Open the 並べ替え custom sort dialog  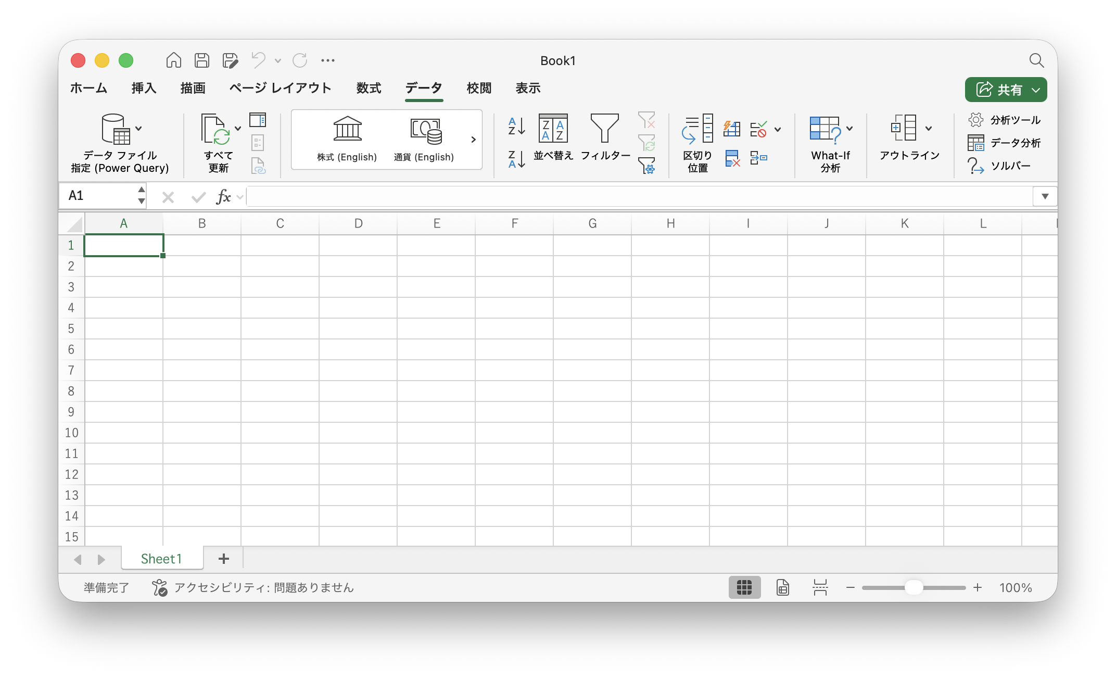point(553,137)
